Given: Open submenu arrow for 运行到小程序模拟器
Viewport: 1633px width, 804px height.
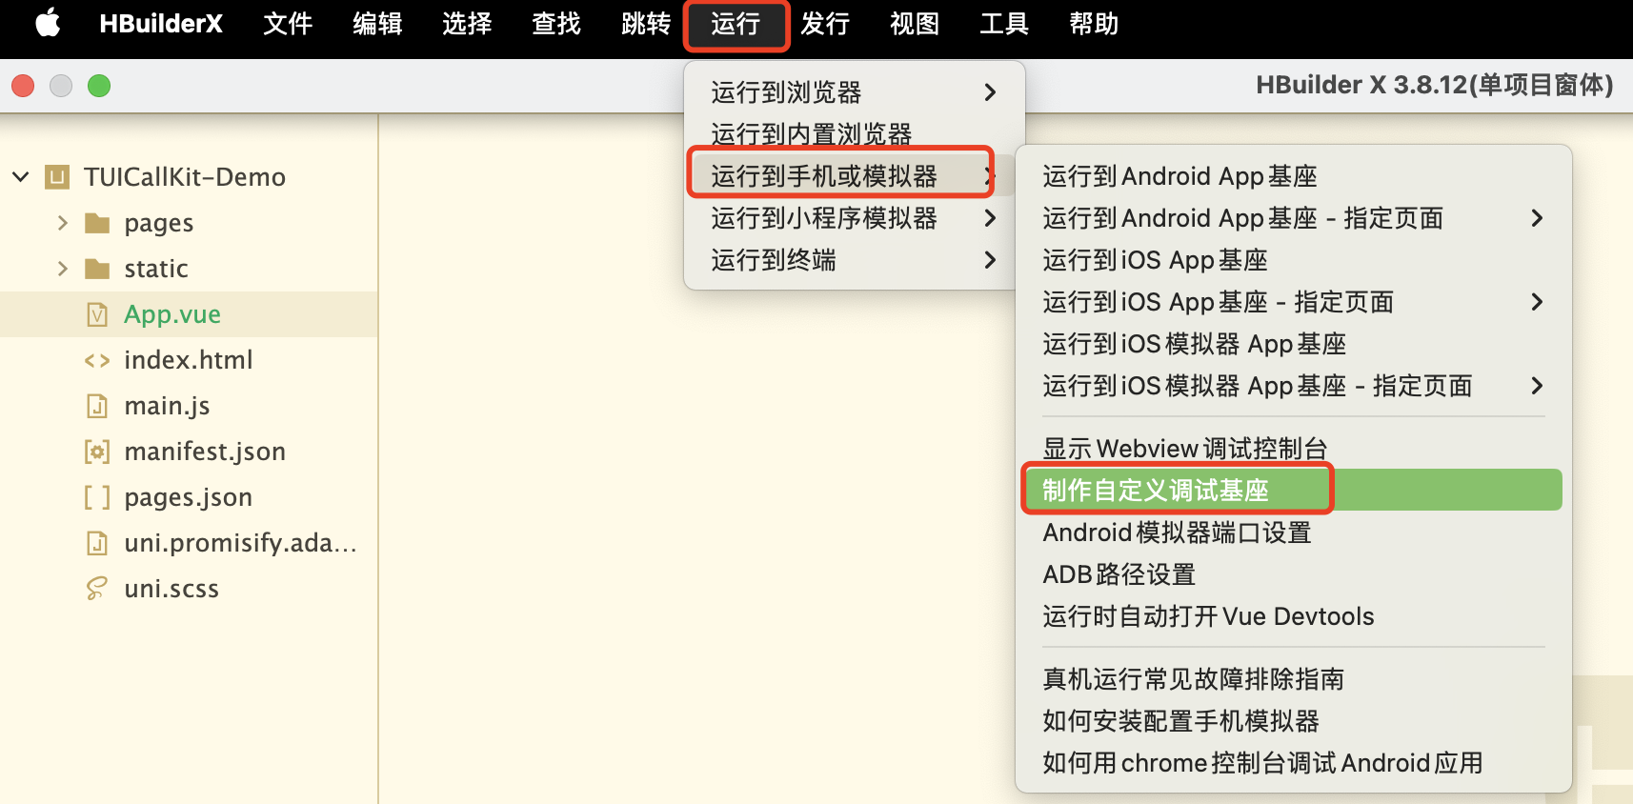Looking at the screenshot, I should pos(991,218).
